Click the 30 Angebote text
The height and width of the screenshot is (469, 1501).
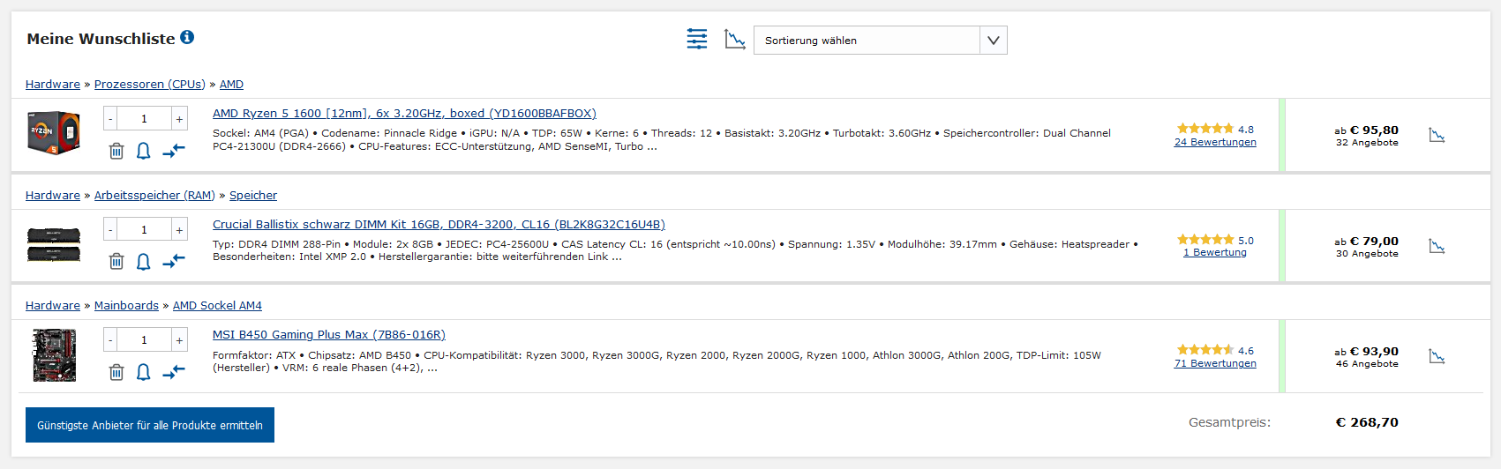click(x=1367, y=254)
